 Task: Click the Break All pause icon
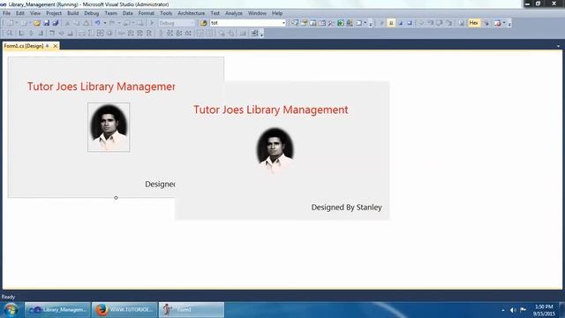click(391, 23)
